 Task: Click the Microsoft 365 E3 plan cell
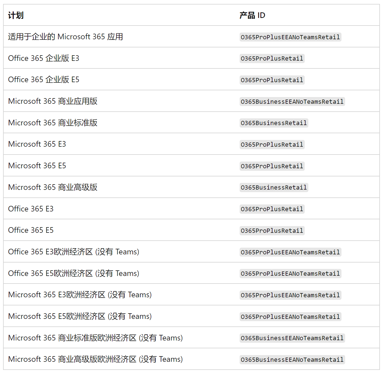click(37, 144)
